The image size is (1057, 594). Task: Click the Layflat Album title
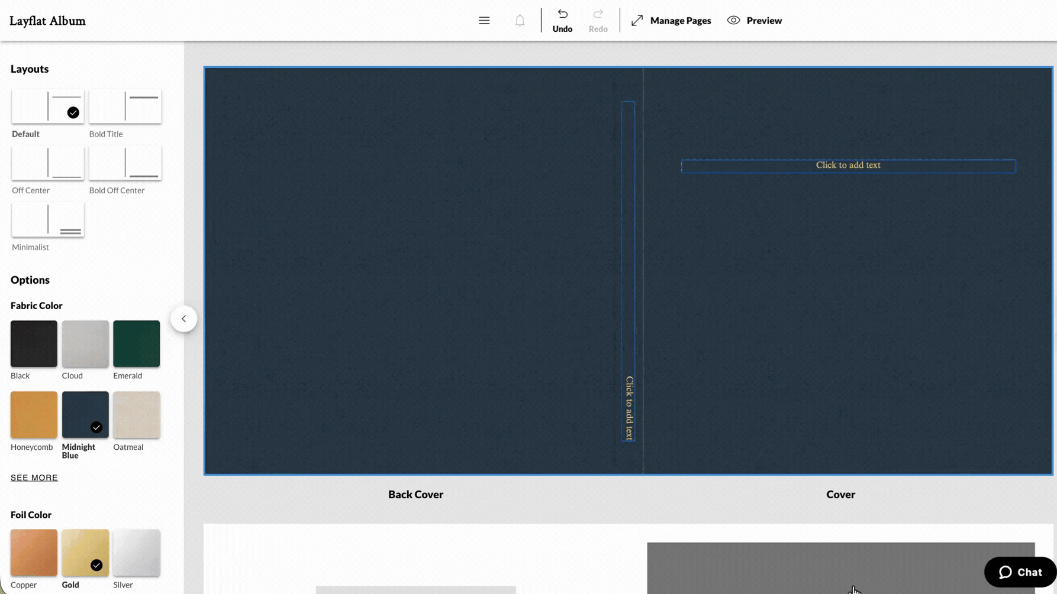pyautogui.click(x=47, y=20)
